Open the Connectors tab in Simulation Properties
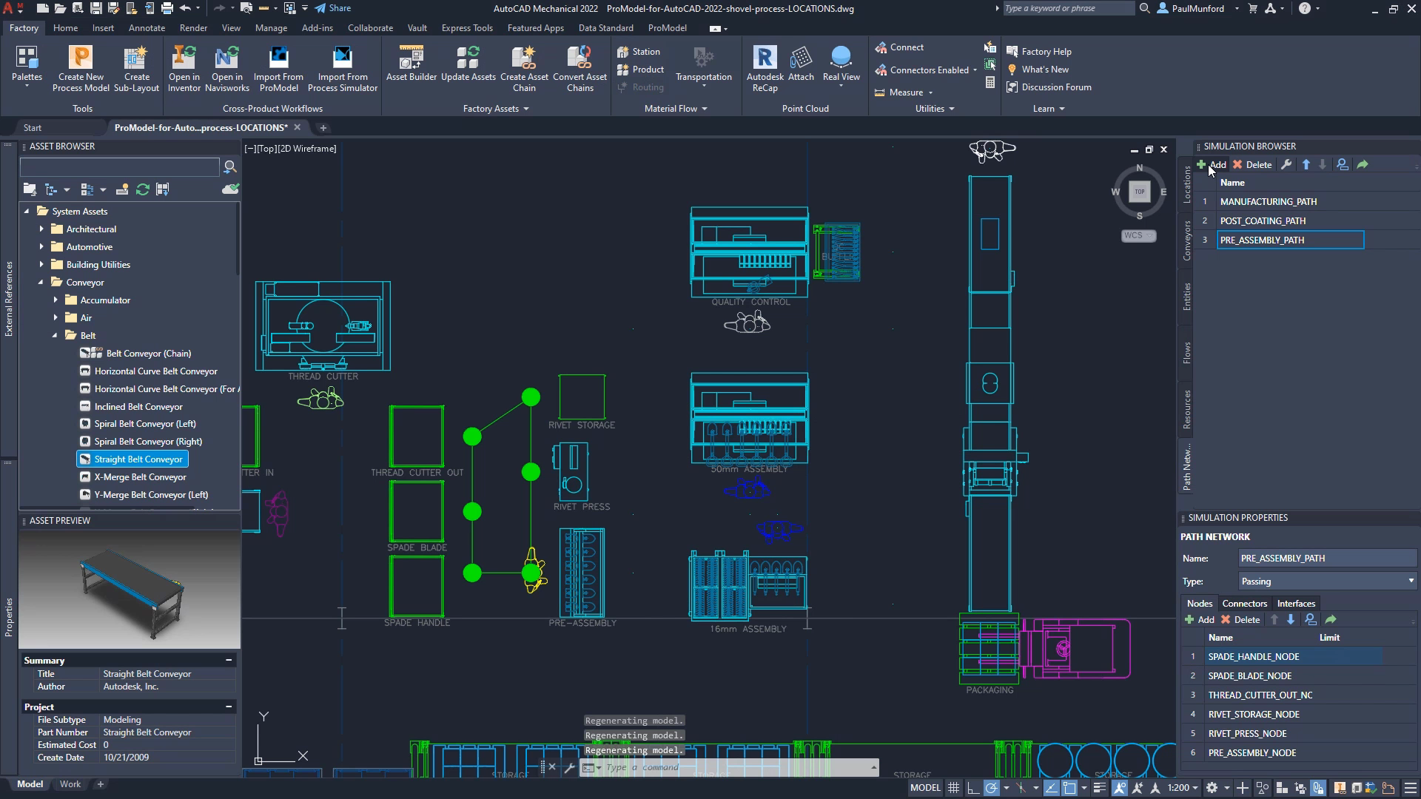 pyautogui.click(x=1244, y=603)
